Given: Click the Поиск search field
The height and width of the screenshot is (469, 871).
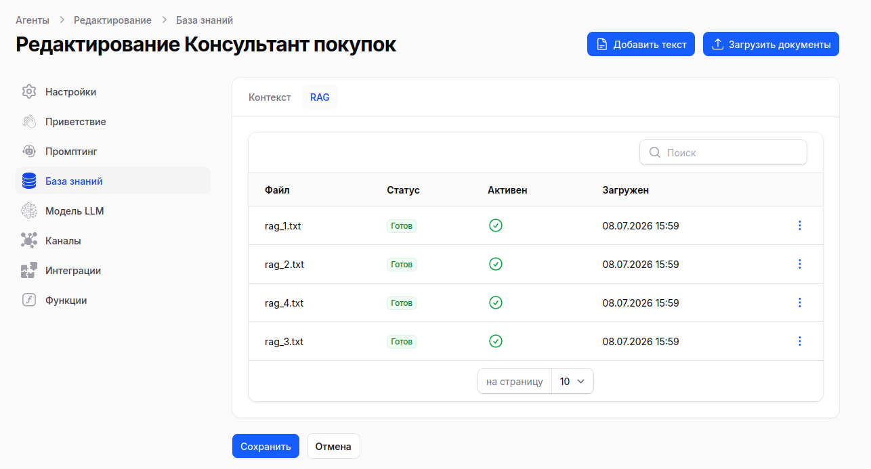Looking at the screenshot, I should coord(723,152).
